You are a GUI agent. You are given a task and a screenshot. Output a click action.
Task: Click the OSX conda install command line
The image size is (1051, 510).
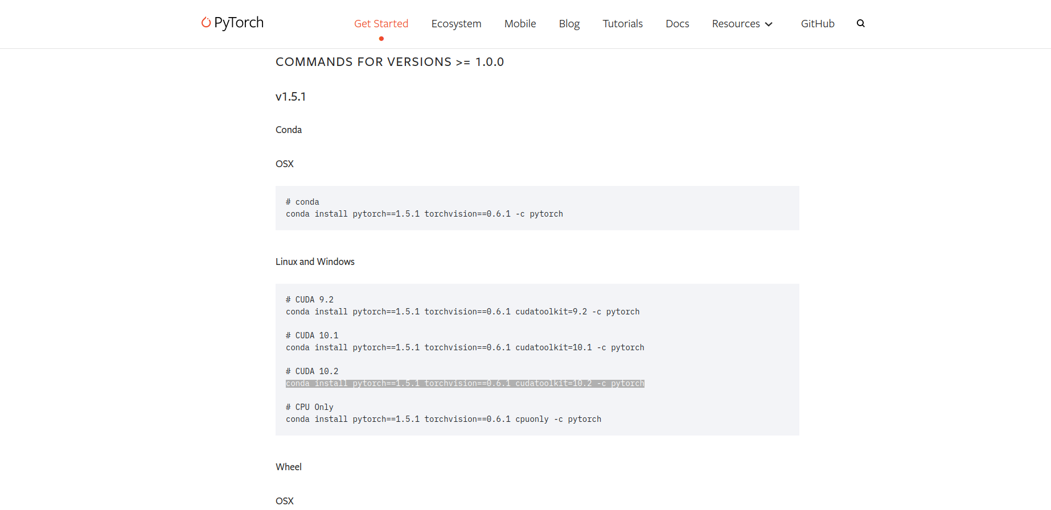(x=424, y=214)
